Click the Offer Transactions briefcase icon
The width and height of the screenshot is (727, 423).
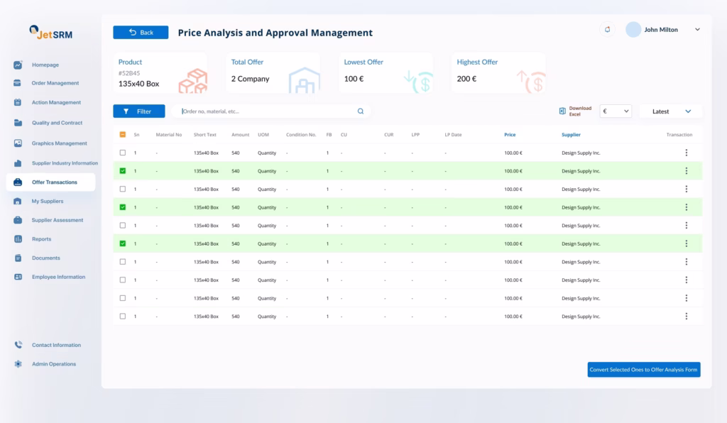tap(18, 182)
